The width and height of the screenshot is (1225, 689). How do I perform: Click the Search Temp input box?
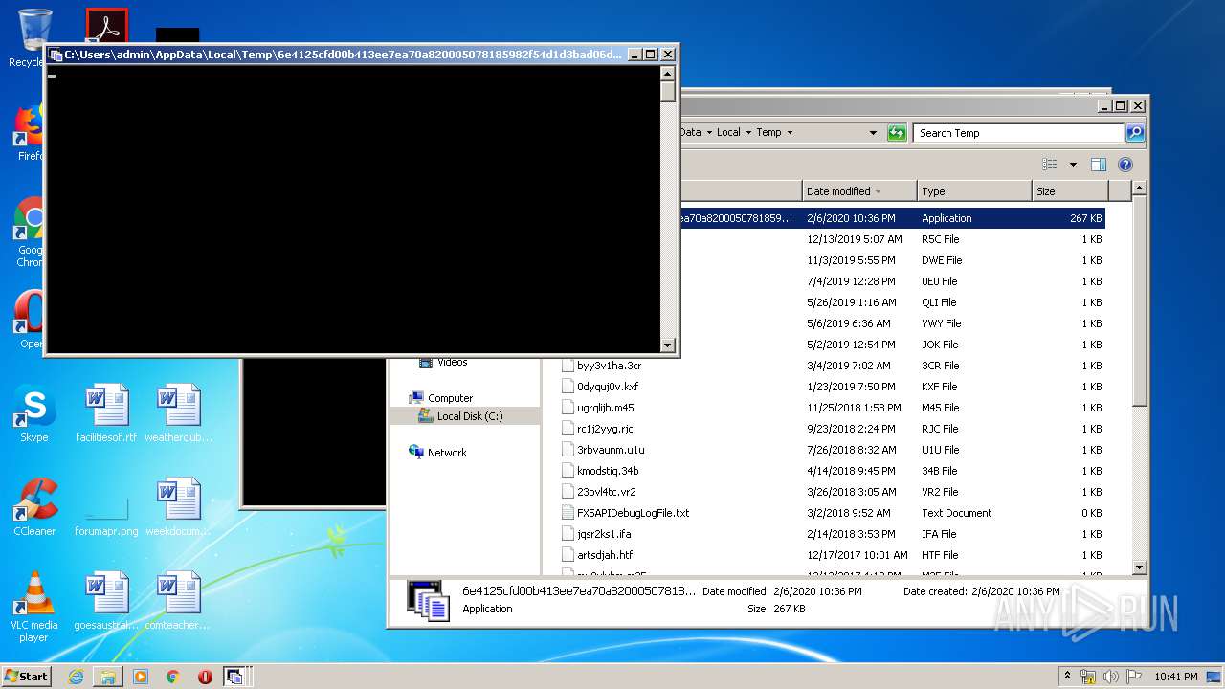[1018, 133]
